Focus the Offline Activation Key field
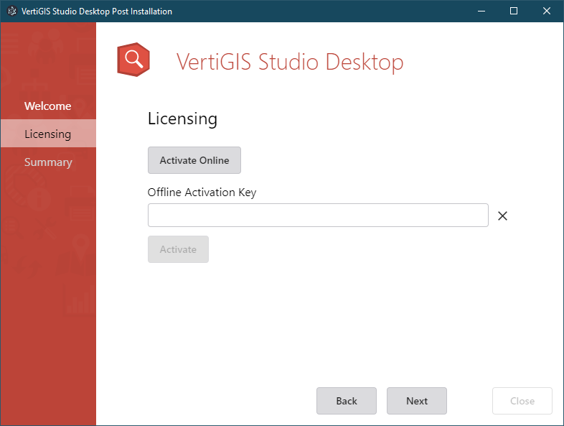The height and width of the screenshot is (426, 564). (318, 216)
